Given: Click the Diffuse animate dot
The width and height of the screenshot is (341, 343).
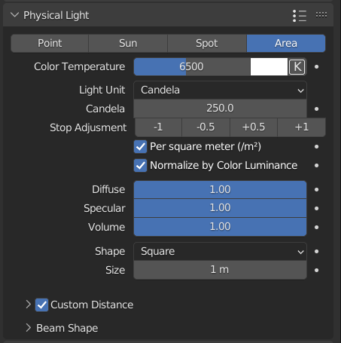Looking at the screenshot, I should click(316, 189).
